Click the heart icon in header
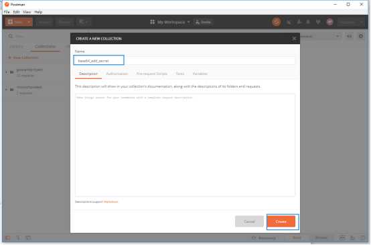The height and width of the screenshot is (245, 371). point(318,22)
